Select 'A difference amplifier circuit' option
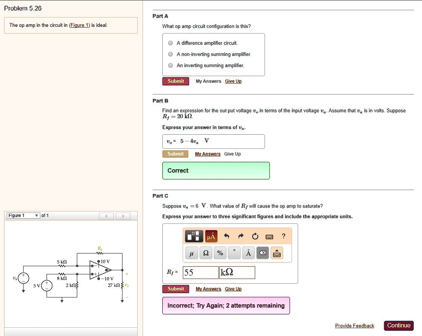The image size is (422, 336). click(170, 43)
